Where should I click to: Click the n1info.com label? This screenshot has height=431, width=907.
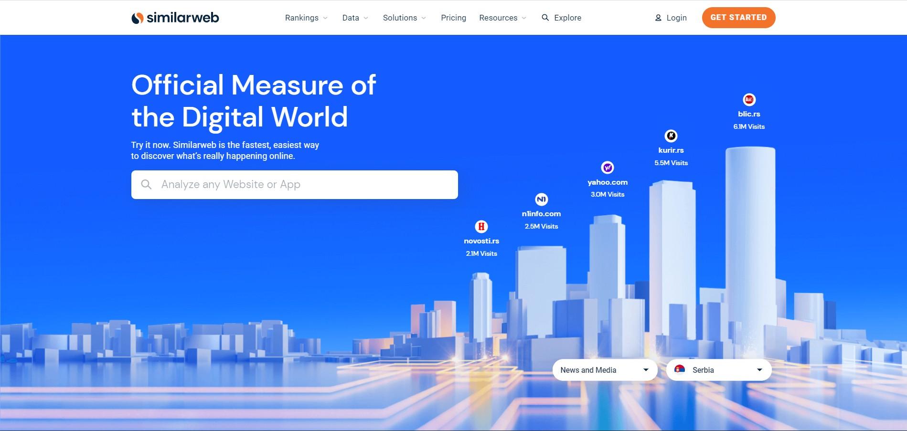point(541,214)
